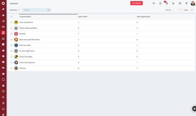Tick the checkbox for Tony's Tyre Emporium
This screenshot has height=116, width=196.
click(11, 63)
